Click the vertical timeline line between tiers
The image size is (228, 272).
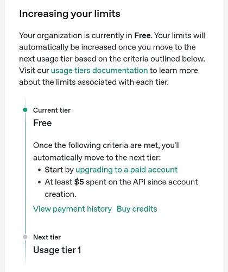pos(25,173)
